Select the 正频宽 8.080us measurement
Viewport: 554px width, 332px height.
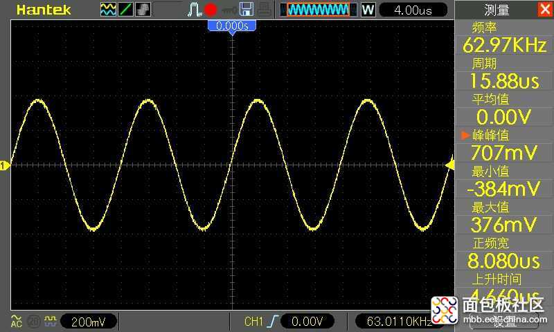tap(504, 254)
